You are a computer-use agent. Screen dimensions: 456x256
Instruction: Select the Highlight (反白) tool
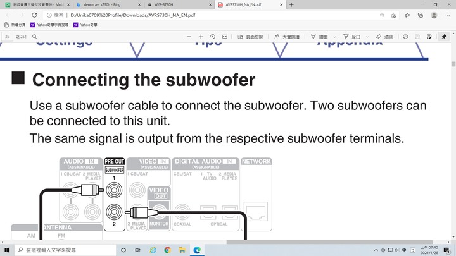352,37
